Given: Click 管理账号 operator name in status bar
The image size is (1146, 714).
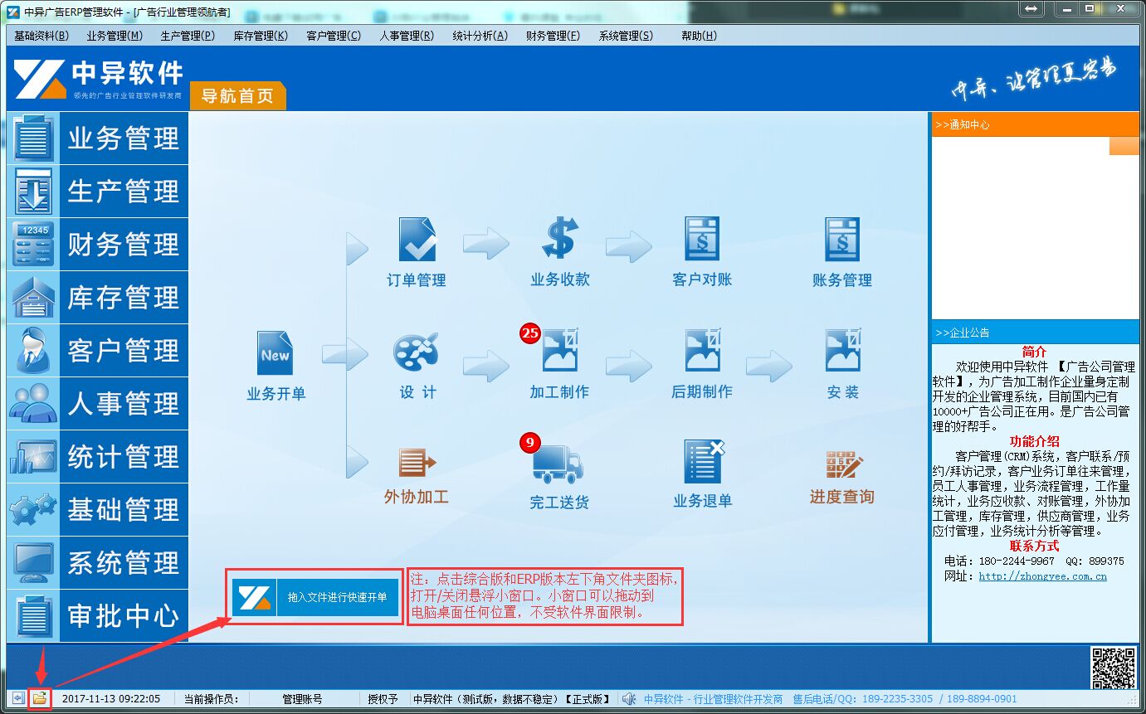Looking at the screenshot, I should [x=302, y=699].
